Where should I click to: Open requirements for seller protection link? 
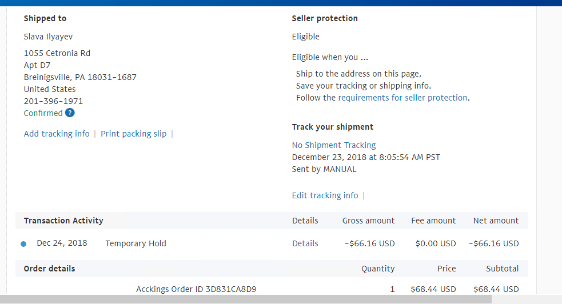click(x=402, y=98)
